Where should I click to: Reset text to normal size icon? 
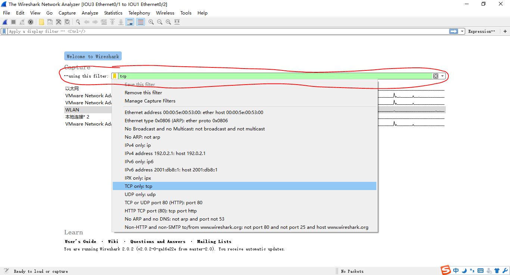[x=168, y=22]
